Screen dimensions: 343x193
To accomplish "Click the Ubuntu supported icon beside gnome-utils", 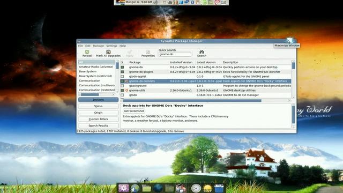I will tap(126, 90).
